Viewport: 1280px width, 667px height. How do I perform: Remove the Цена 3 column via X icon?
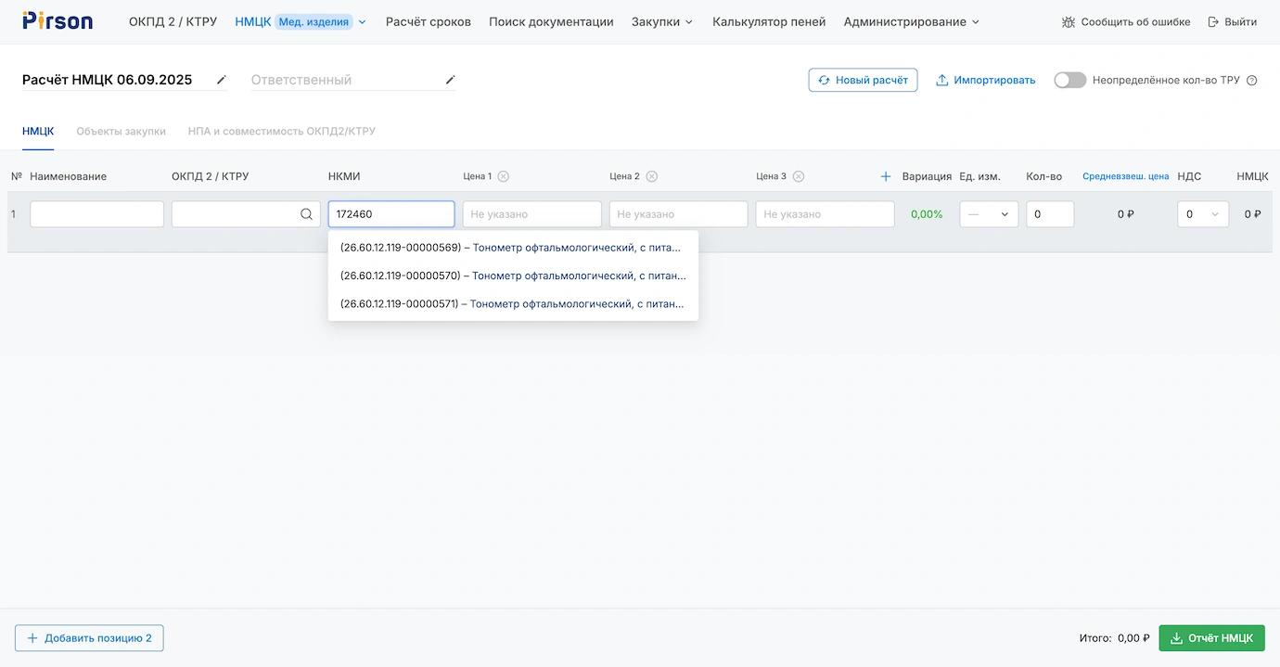[798, 176]
